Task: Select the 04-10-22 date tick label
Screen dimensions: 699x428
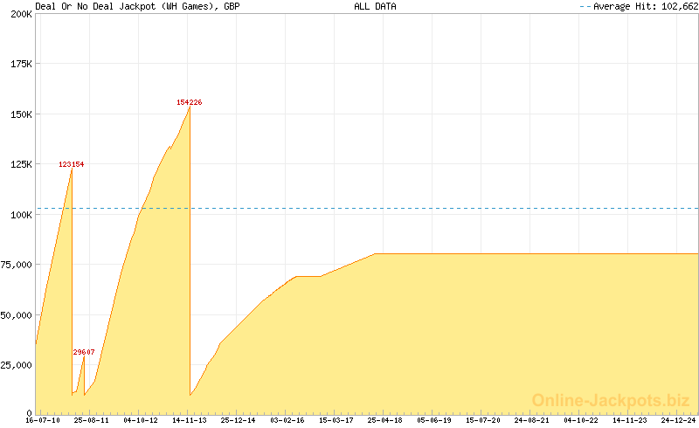Action: pyautogui.click(x=581, y=420)
